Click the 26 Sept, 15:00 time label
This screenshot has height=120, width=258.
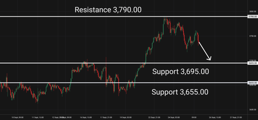click(215, 117)
